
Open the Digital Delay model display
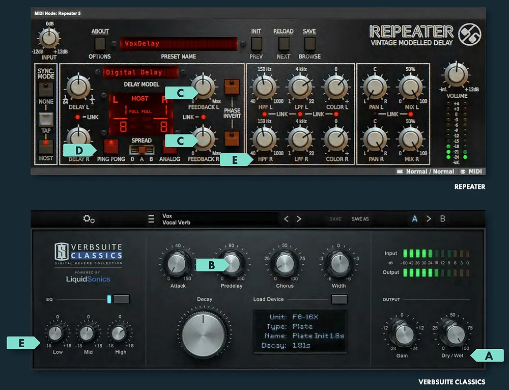point(140,72)
